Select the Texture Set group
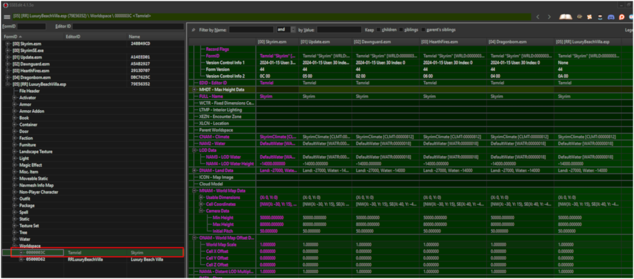634x279 pixels. pyautogui.click(x=29, y=226)
